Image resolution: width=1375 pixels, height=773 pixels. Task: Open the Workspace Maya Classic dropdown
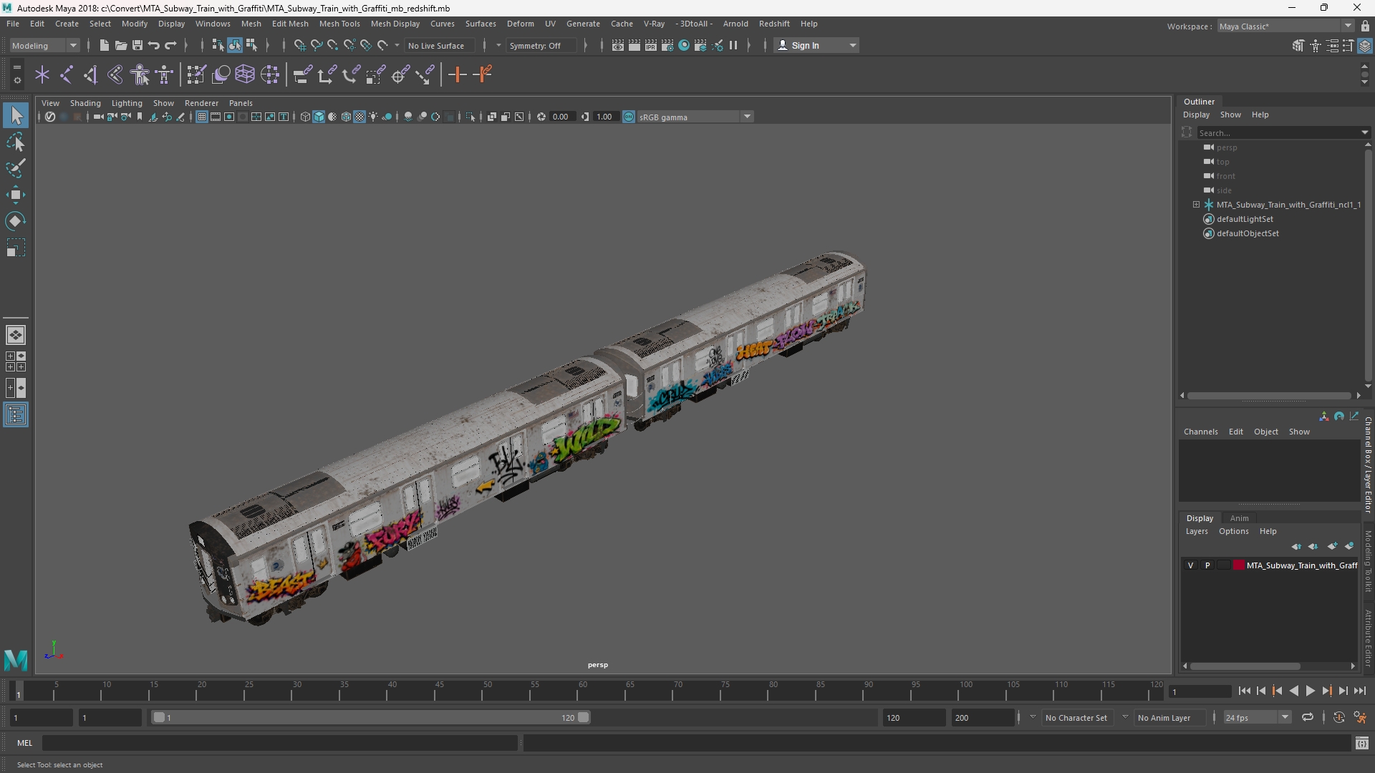[1285, 26]
